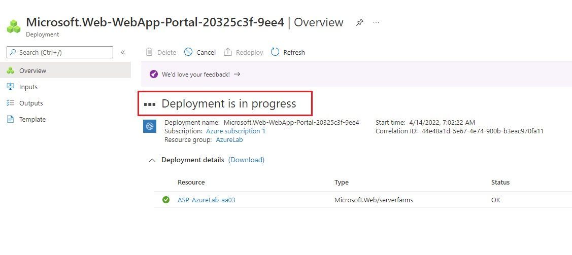Image resolution: width=572 pixels, height=255 pixels.
Task: Click the Redeploy button label
Action: (x=250, y=52)
